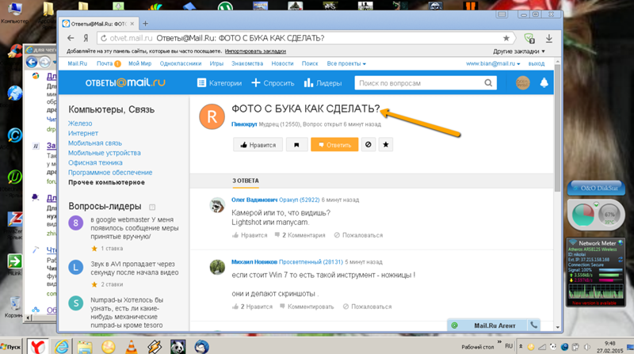
Task: Open the Mail.Ru Агент bar
Action: (494, 325)
